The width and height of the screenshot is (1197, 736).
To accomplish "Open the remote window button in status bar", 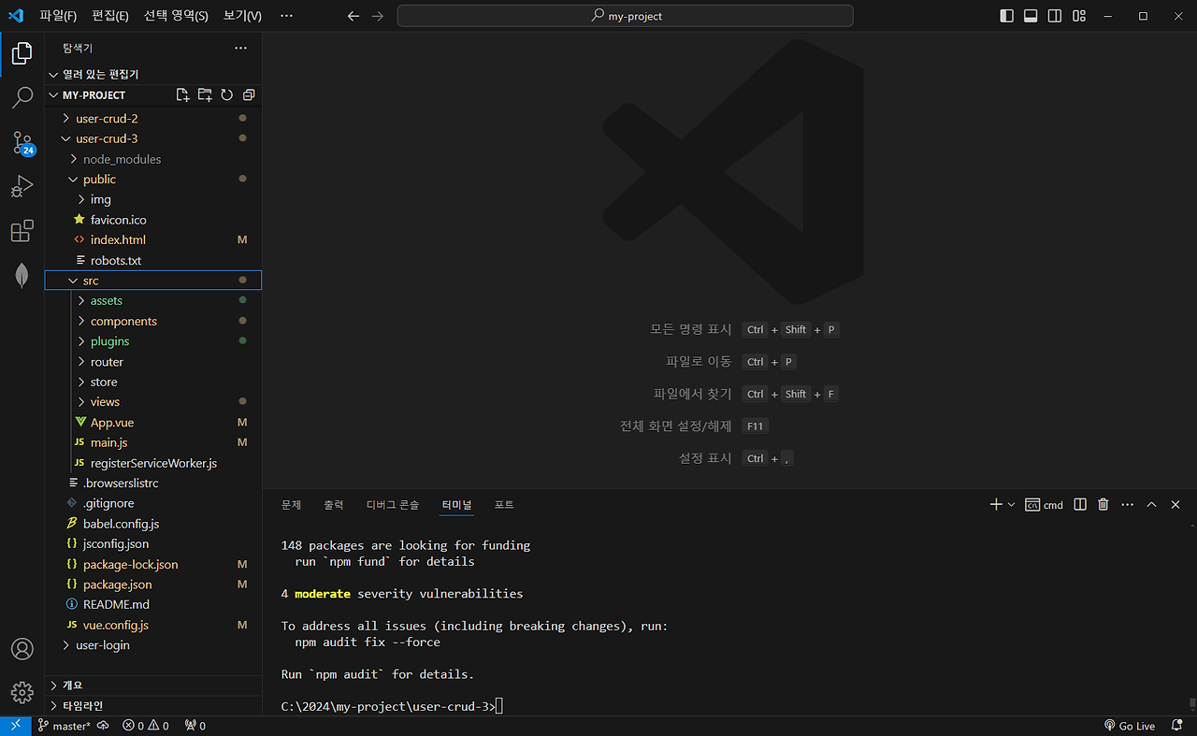I will 16,726.
